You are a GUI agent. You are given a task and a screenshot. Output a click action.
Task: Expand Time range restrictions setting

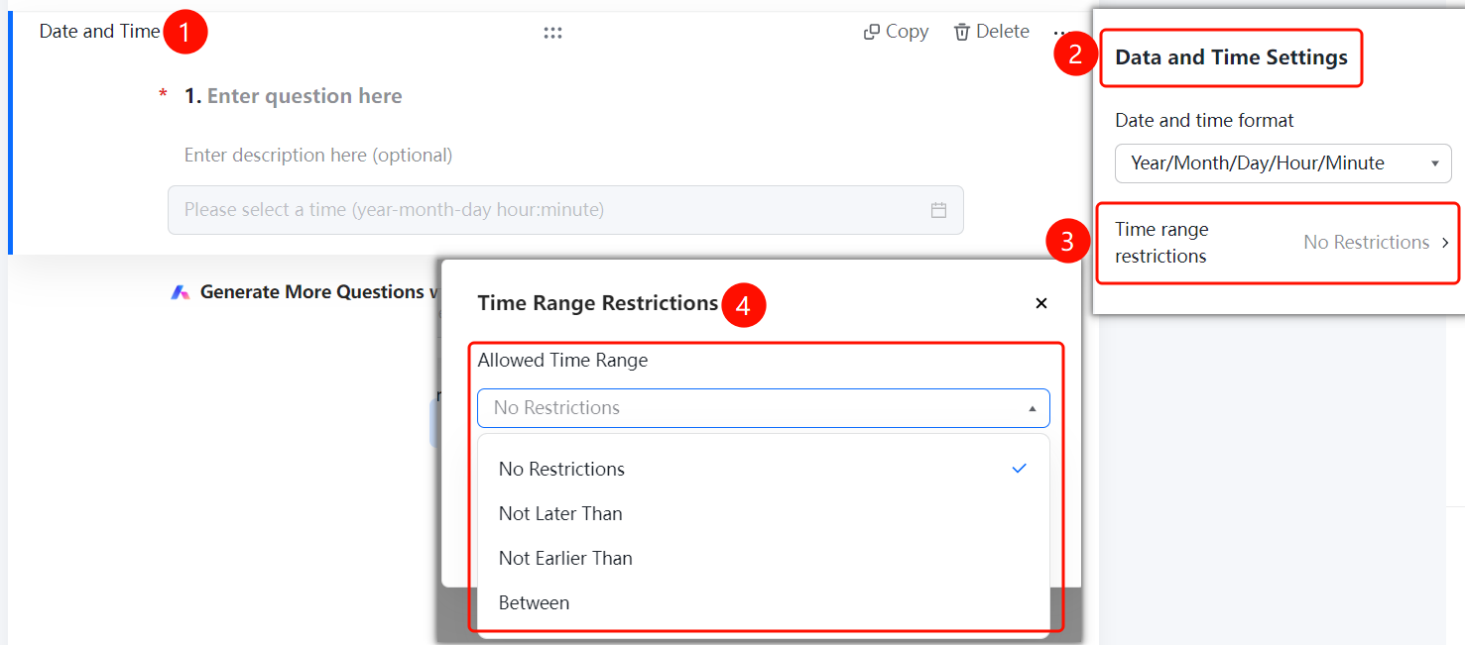1279,243
